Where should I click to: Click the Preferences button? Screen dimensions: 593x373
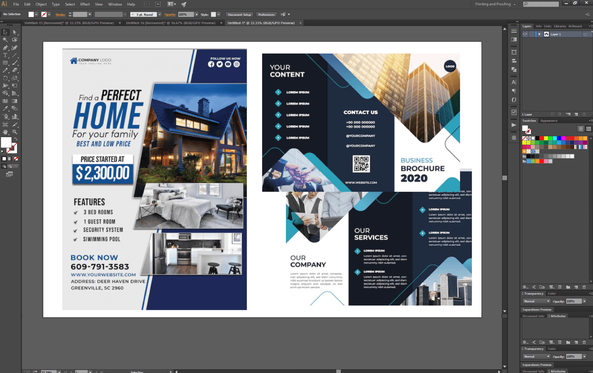(266, 15)
